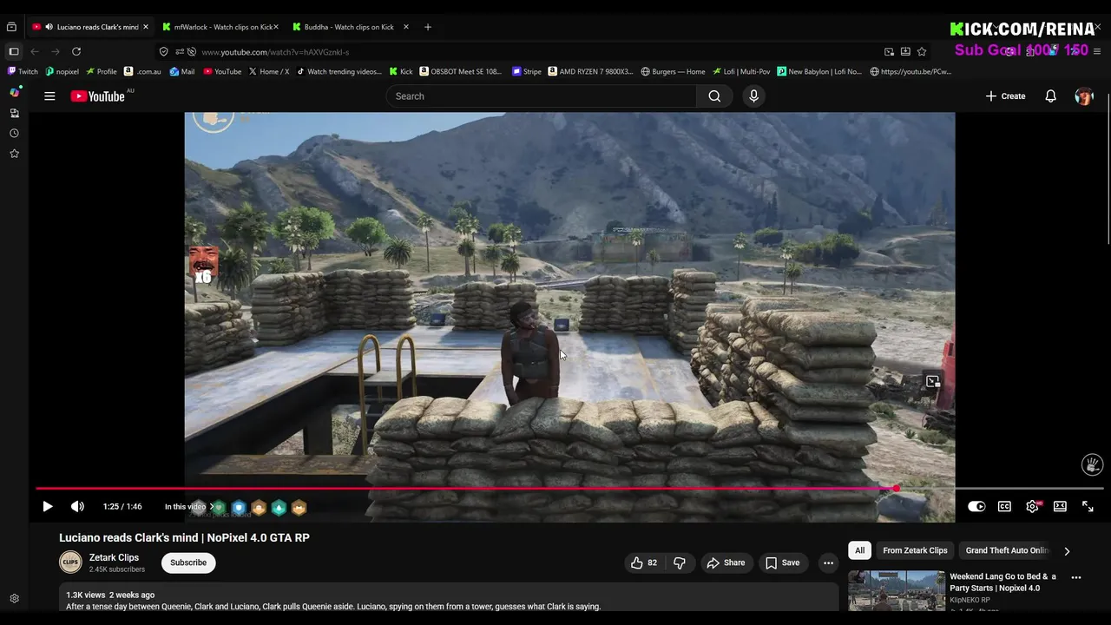Image resolution: width=1111 pixels, height=625 pixels.
Task: Switch to mfWarlock Kick clips tab
Action: click(x=220, y=27)
